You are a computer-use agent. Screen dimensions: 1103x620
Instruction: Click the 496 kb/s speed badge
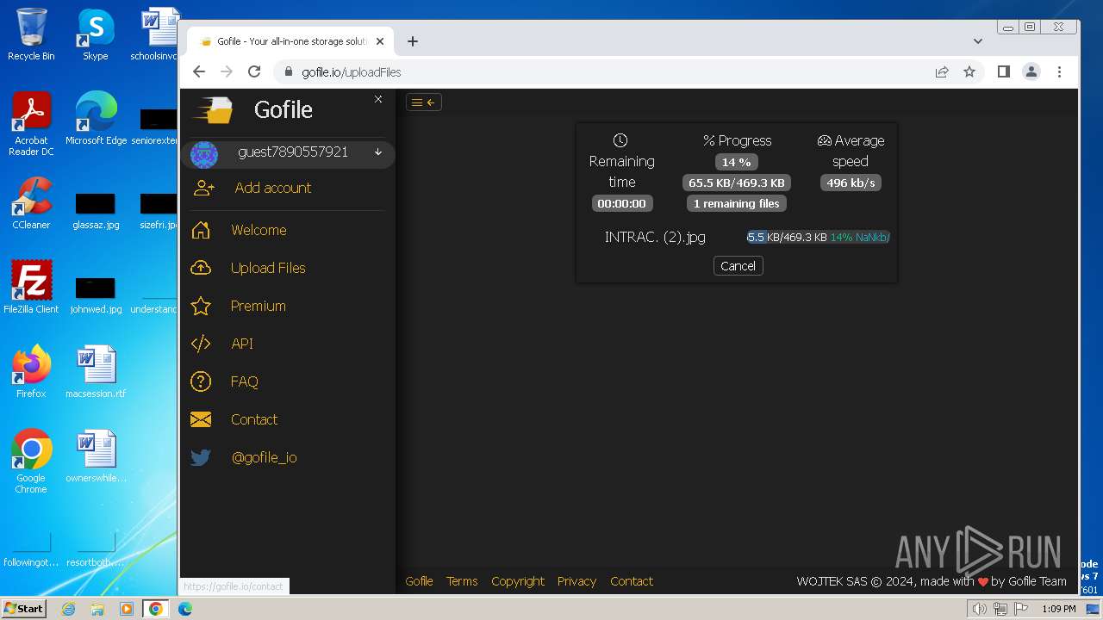pos(851,183)
